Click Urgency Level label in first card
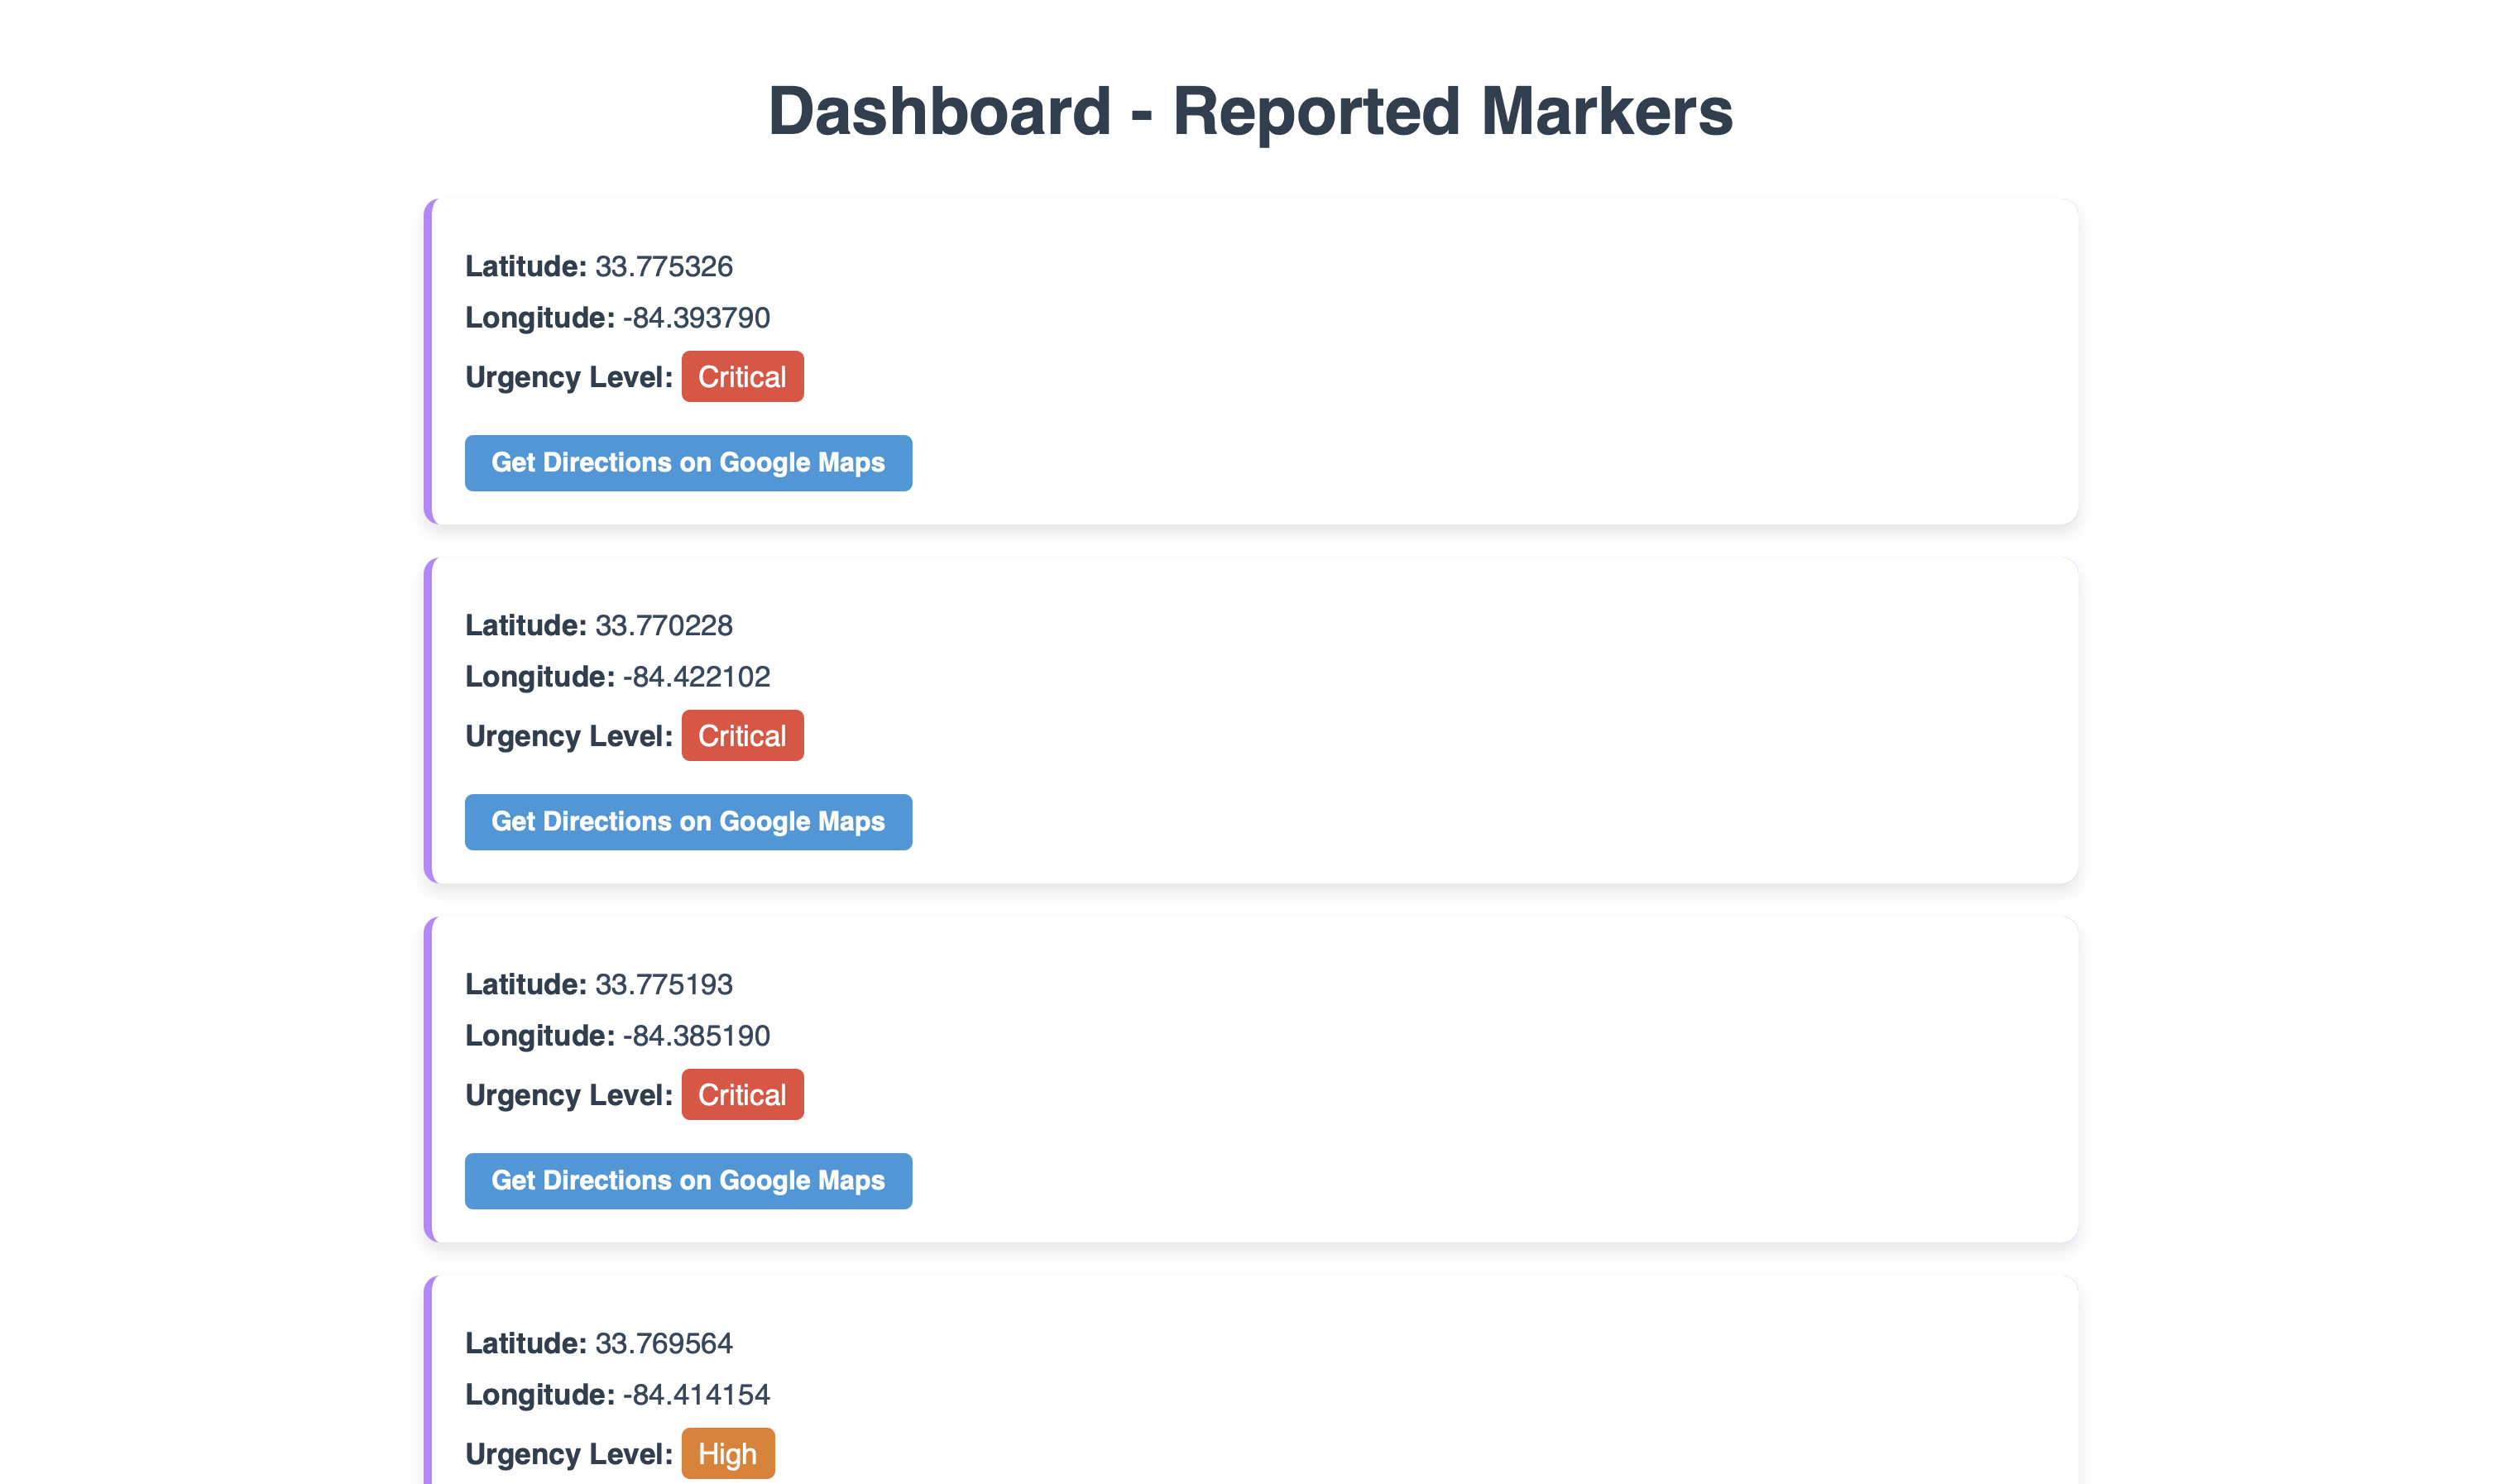 coord(568,377)
